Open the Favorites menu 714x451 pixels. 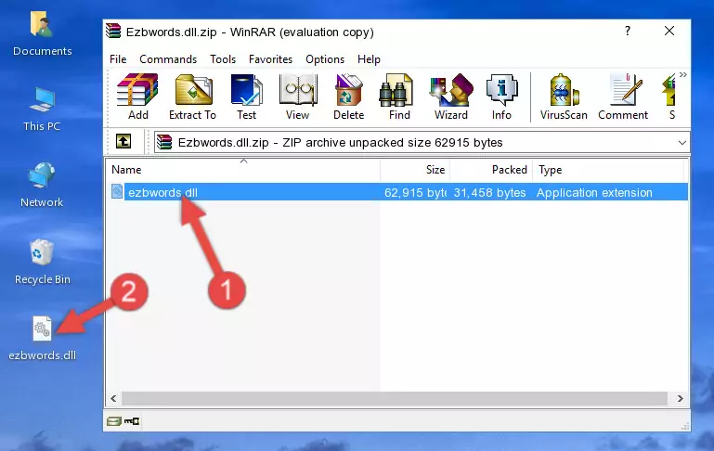(x=270, y=59)
